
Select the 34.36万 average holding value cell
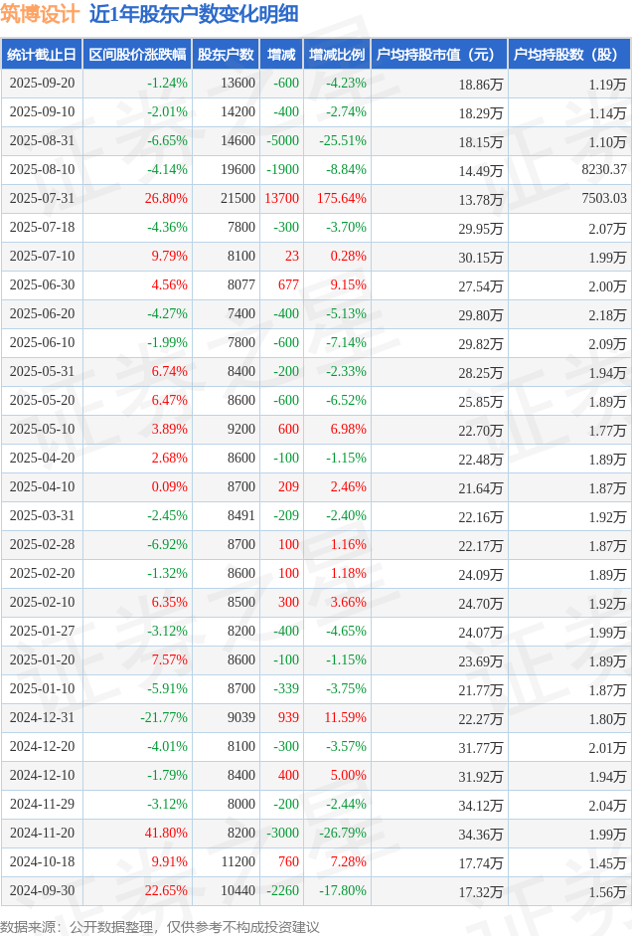480,834
